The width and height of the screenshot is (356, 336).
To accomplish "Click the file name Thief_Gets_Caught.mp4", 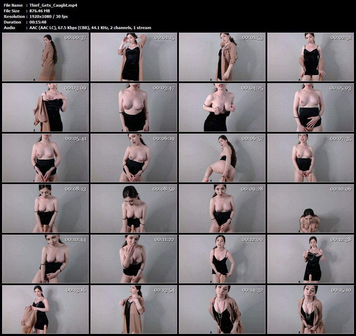I will [53, 5].
